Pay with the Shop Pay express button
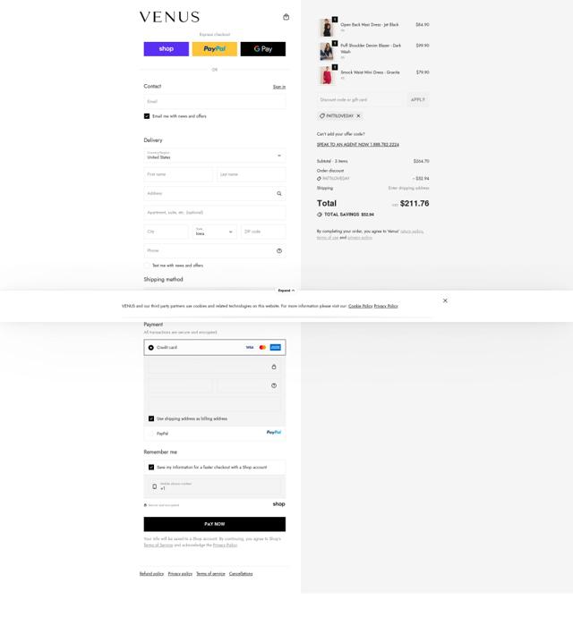The width and height of the screenshot is (573, 625). (x=167, y=49)
